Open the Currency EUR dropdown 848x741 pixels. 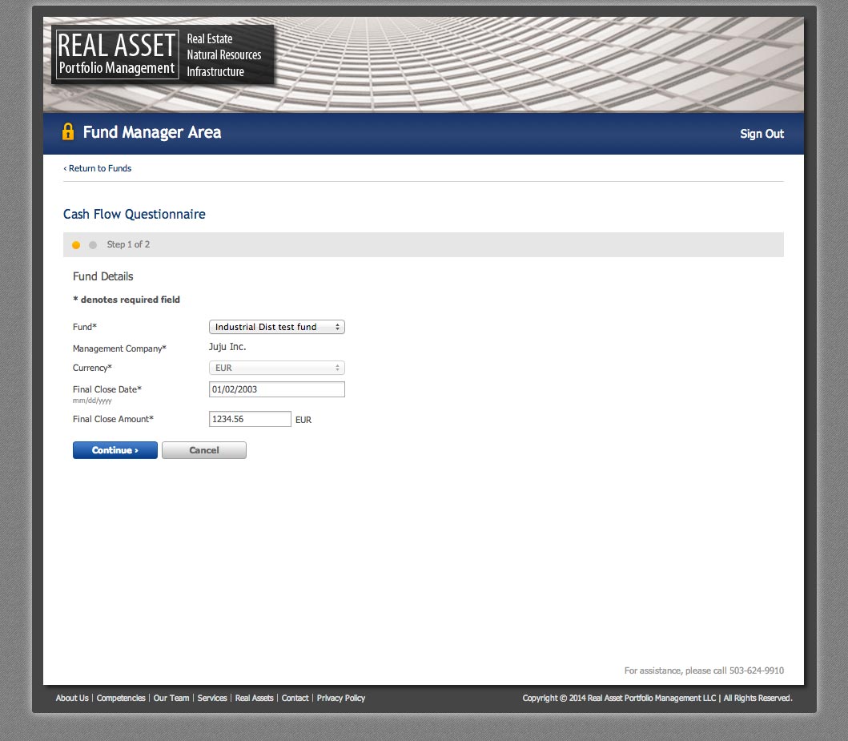click(276, 368)
